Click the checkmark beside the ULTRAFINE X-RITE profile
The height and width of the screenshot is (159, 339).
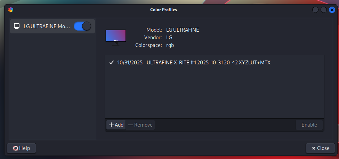coord(111,63)
